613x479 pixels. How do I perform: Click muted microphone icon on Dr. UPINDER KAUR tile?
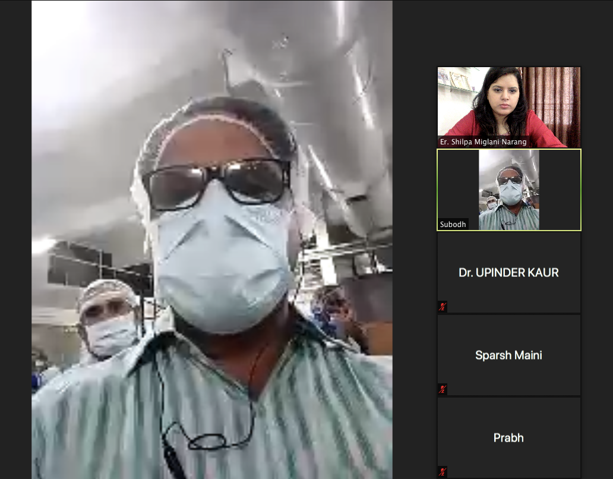[442, 307]
